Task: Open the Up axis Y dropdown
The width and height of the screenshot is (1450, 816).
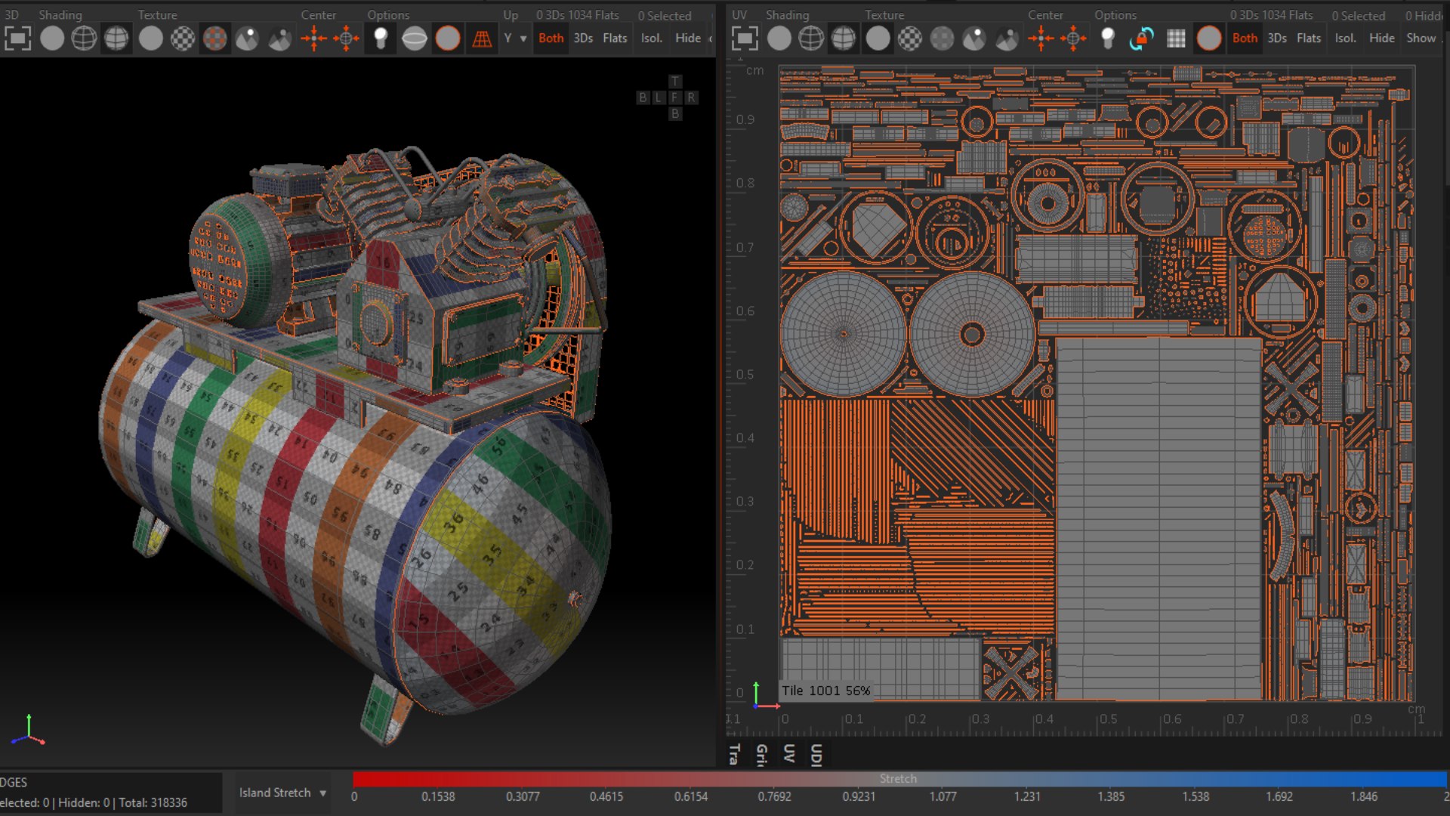Action: [515, 39]
